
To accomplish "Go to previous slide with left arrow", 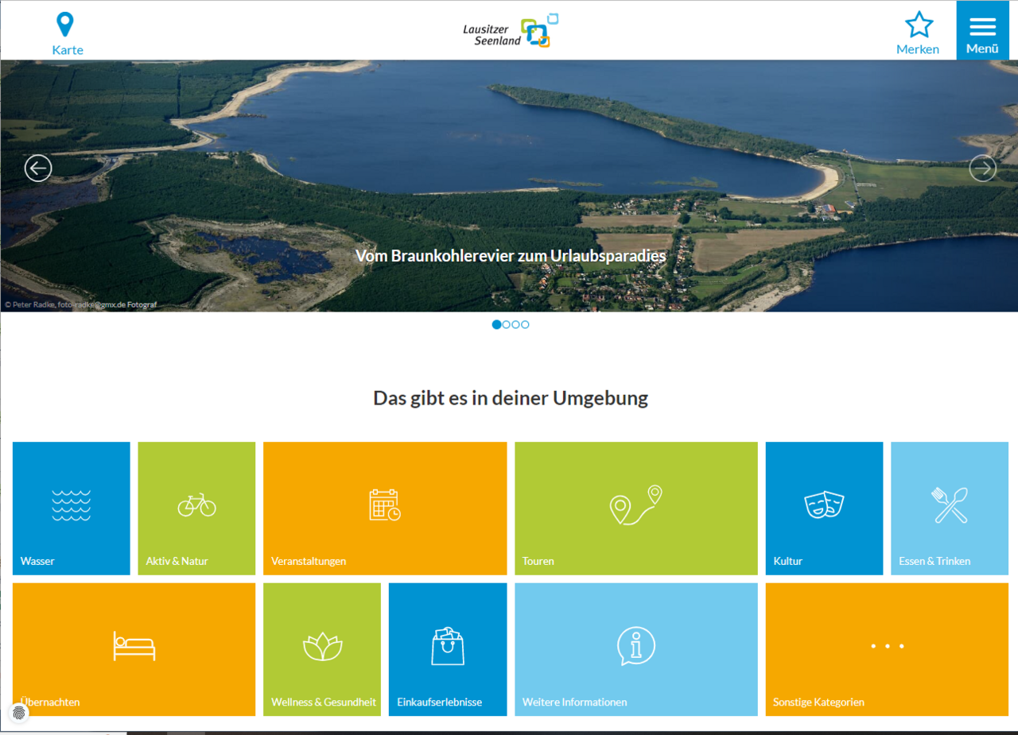I will pyautogui.click(x=38, y=168).
